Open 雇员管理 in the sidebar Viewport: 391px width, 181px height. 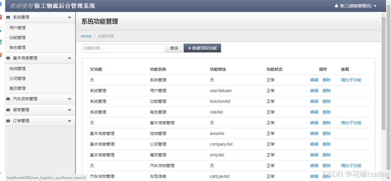pyautogui.click(x=17, y=88)
